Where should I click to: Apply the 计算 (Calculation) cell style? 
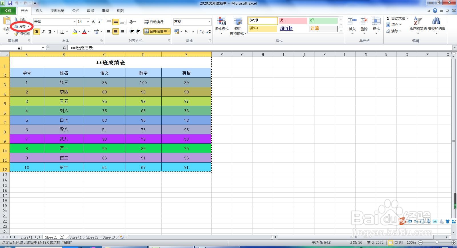(x=323, y=29)
